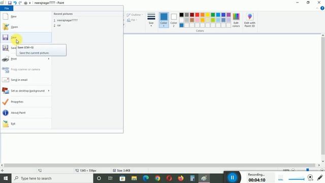
Task: Open Firefox from the taskbar
Action: (181, 178)
